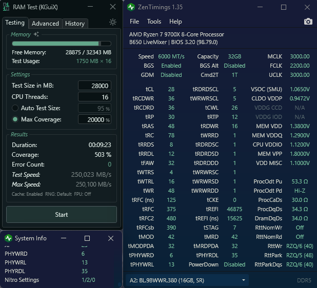Click the Max Coverage percent field

pyautogui.click(x=94, y=119)
